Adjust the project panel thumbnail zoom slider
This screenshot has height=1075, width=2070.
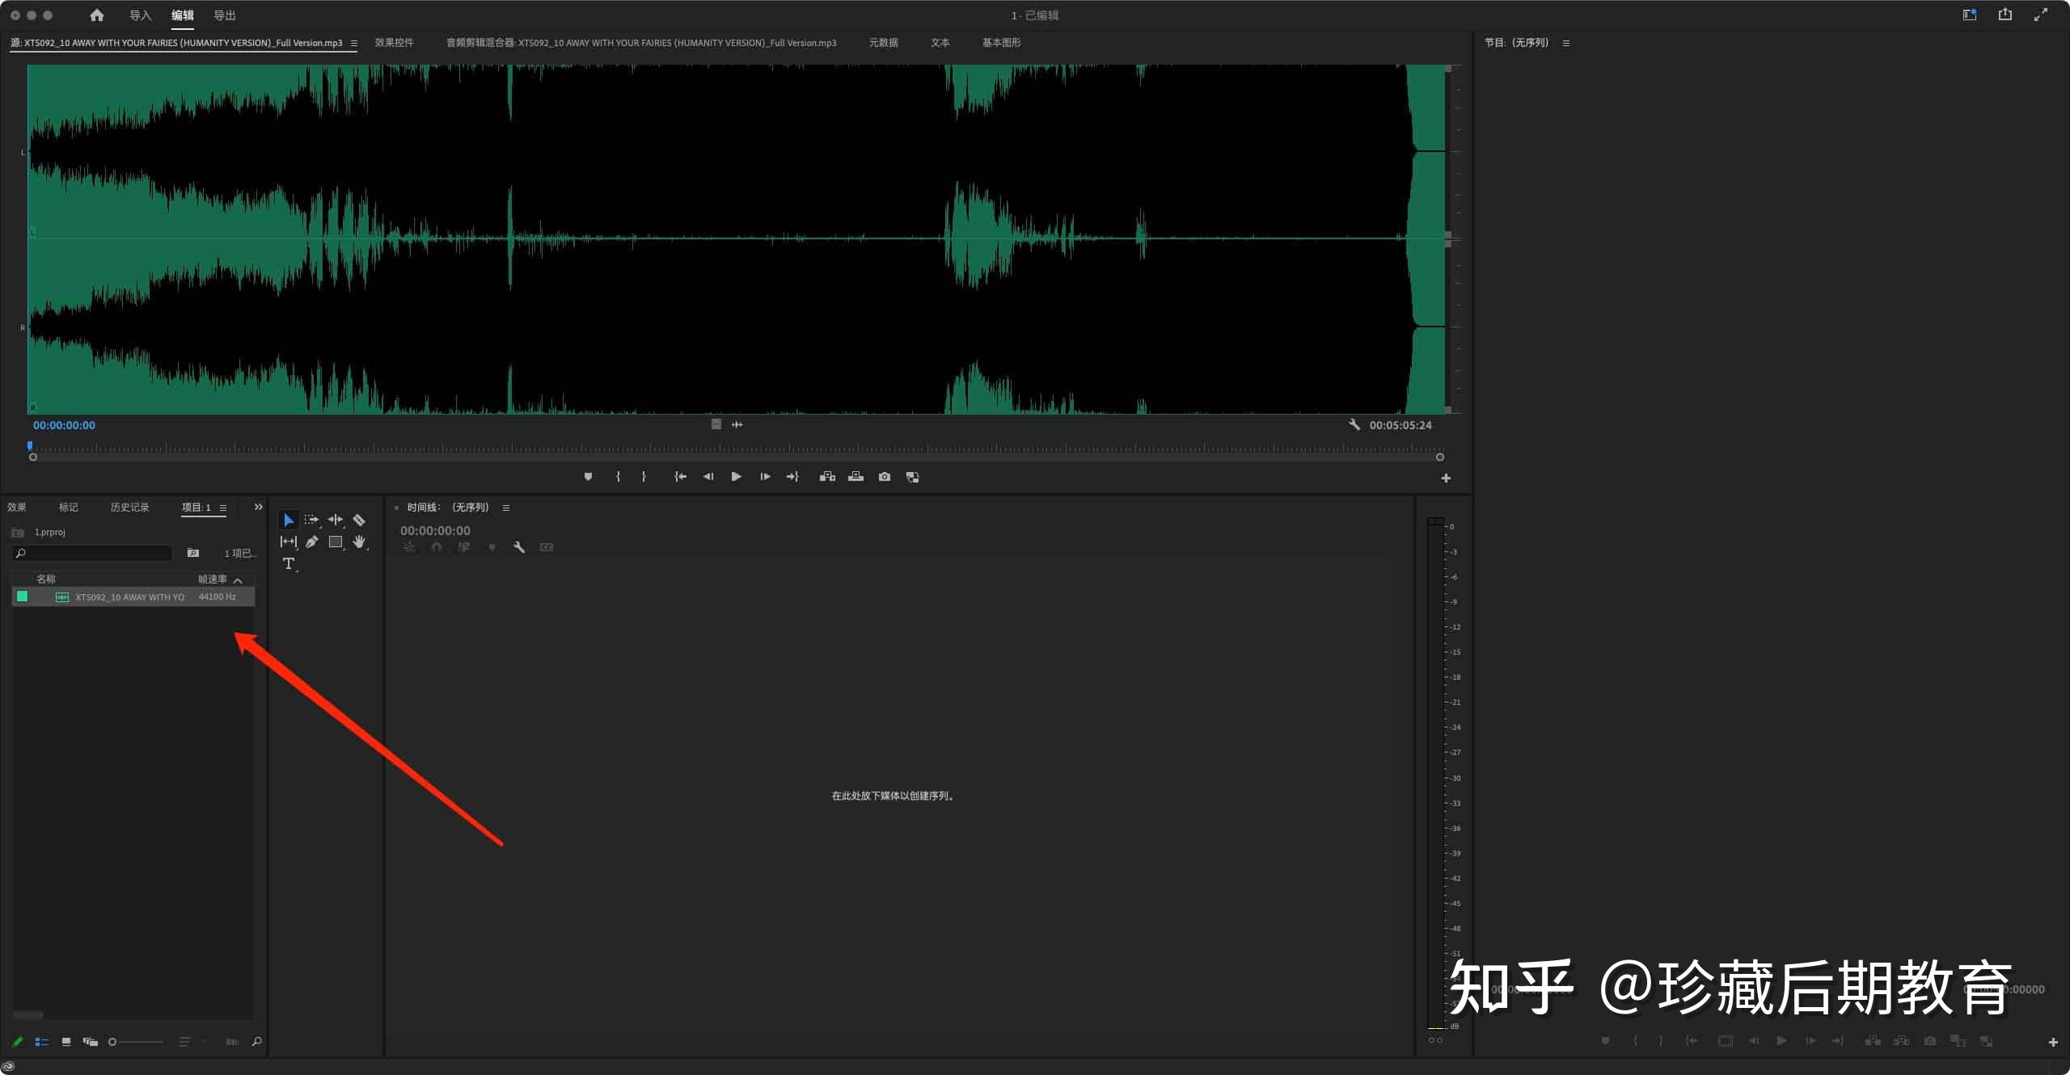coord(113,1042)
